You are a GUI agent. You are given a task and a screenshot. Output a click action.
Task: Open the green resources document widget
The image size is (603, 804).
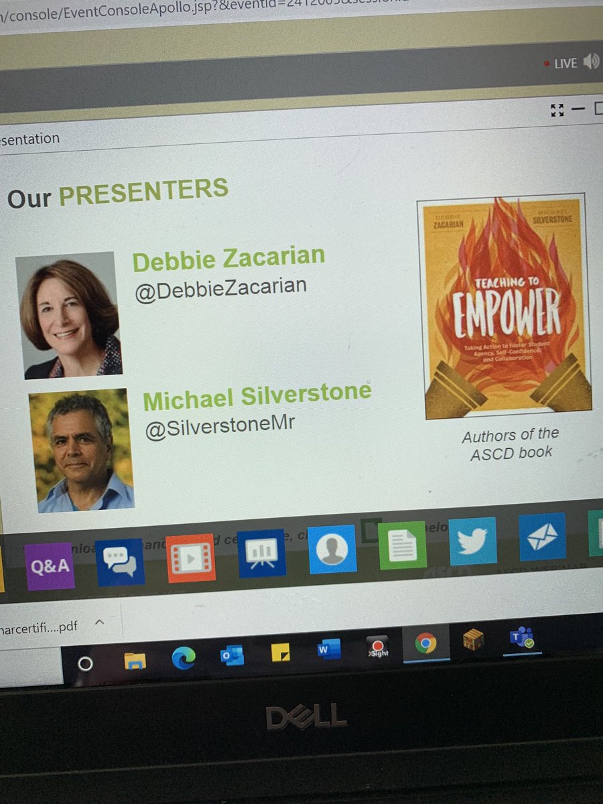coord(403,545)
